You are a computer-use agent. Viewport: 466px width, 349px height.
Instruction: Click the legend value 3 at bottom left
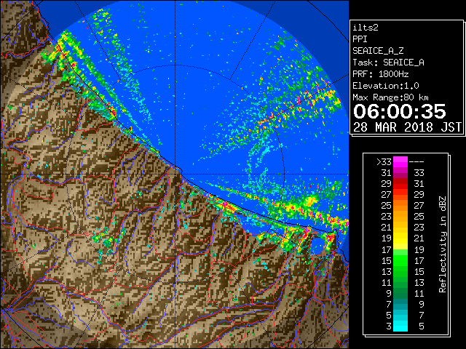click(389, 326)
